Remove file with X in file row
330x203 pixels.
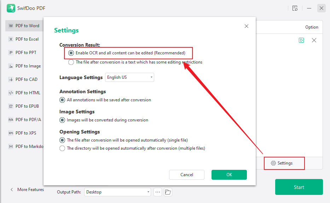click(314, 40)
